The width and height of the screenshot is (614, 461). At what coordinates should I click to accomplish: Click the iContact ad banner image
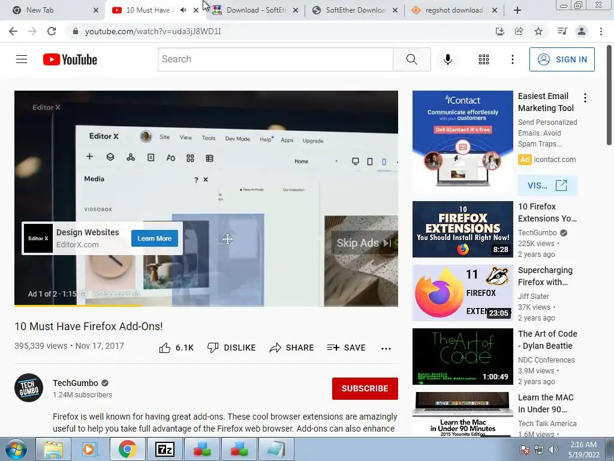(462, 140)
